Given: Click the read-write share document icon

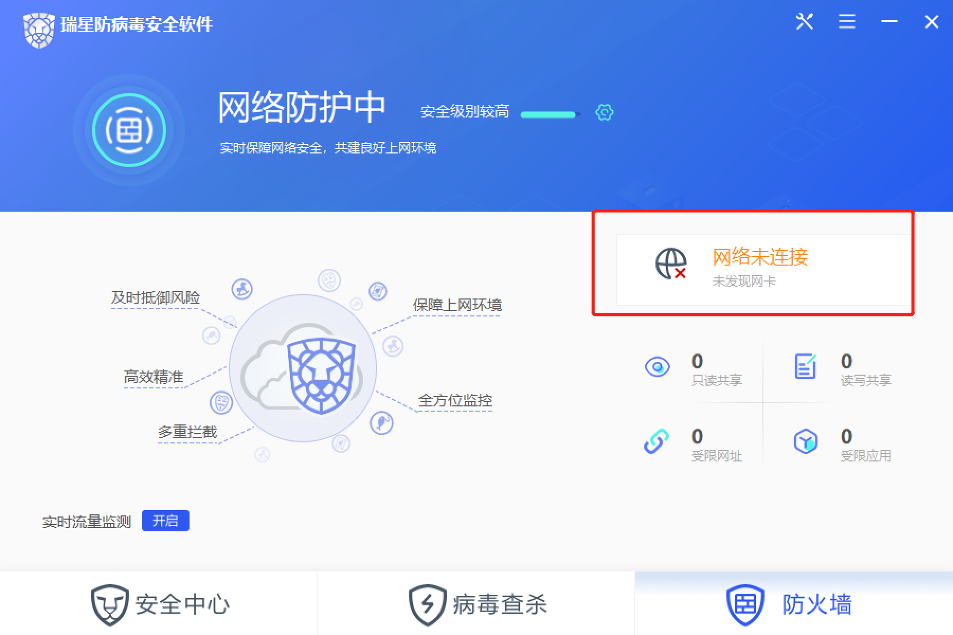Looking at the screenshot, I should tap(805, 366).
